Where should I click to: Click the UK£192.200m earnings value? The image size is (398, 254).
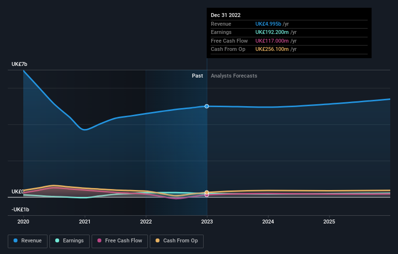272,32
